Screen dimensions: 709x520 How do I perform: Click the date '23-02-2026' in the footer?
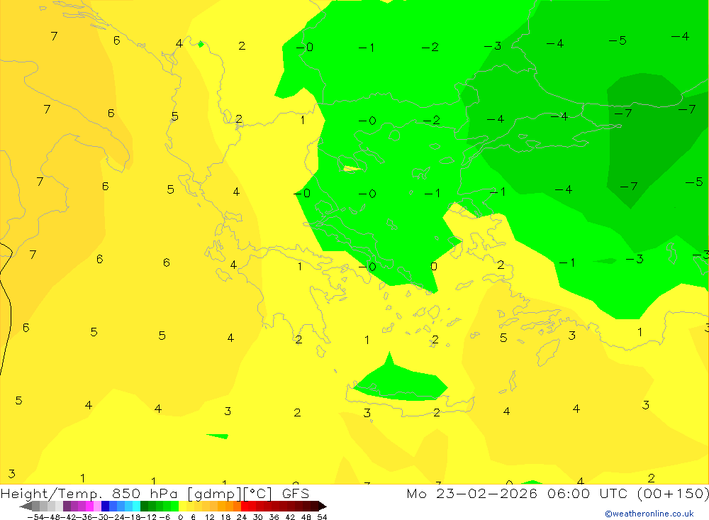(486, 493)
